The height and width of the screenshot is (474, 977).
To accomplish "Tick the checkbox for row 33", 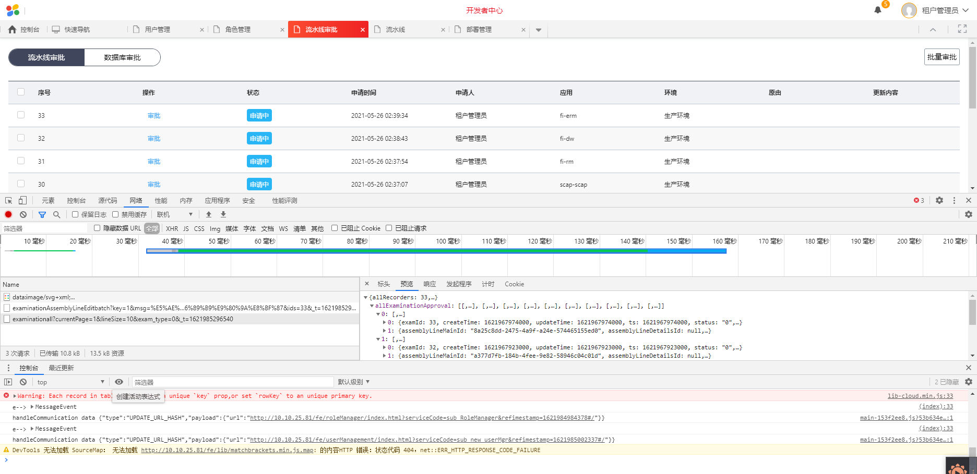I will pyautogui.click(x=21, y=115).
